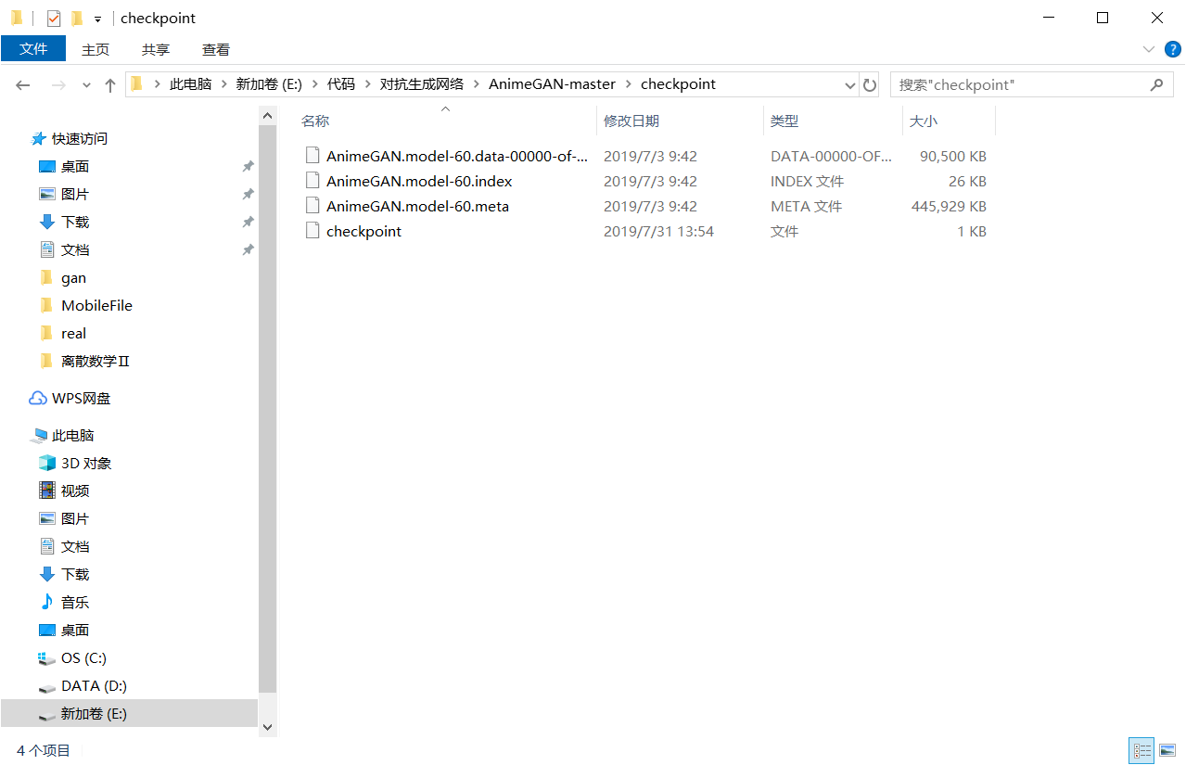Click AnimeGAN-master in the address breadcrumb
Image resolution: width=1186 pixels, height=765 pixels.
553,84
